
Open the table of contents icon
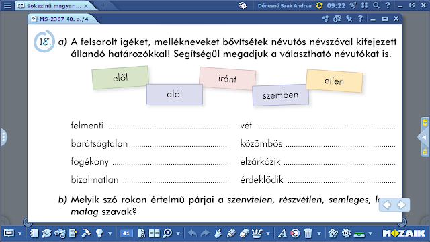pos(34,233)
